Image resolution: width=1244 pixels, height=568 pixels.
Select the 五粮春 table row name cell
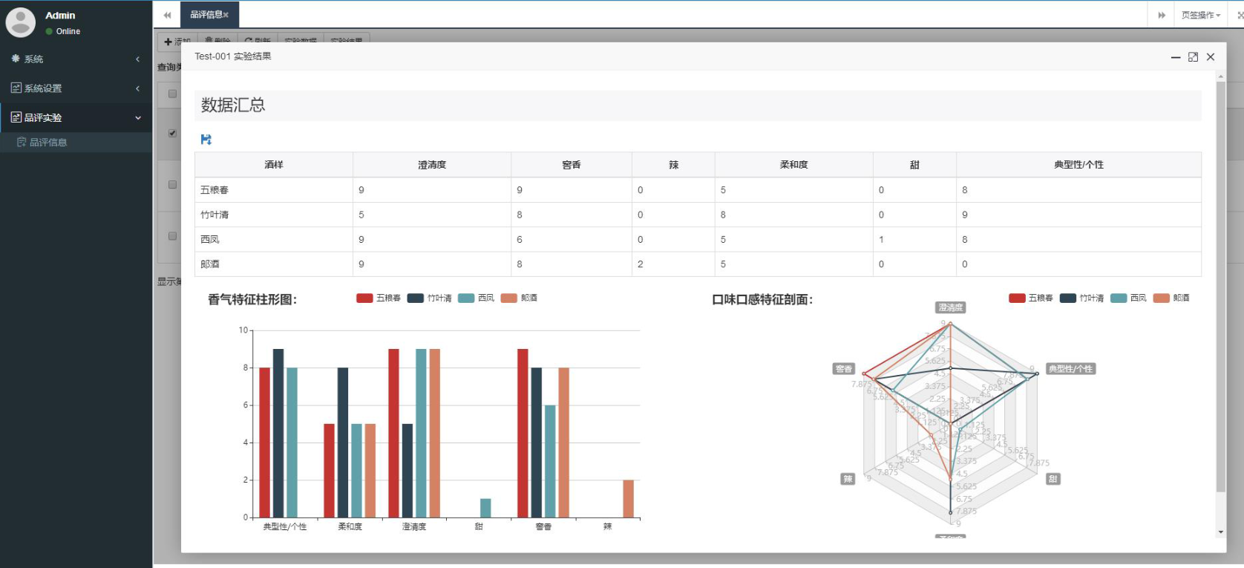(x=274, y=190)
